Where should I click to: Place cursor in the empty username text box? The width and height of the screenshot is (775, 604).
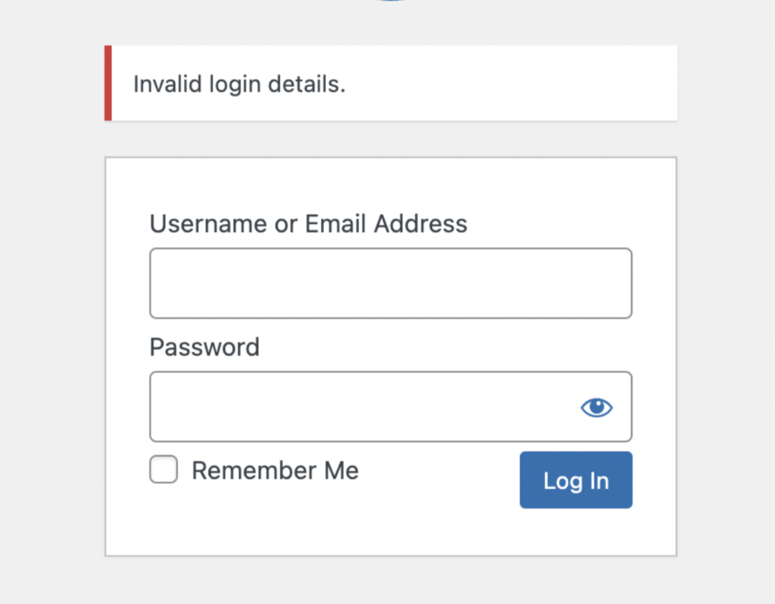click(x=390, y=283)
